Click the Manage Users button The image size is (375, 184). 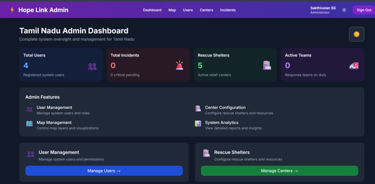104,171
